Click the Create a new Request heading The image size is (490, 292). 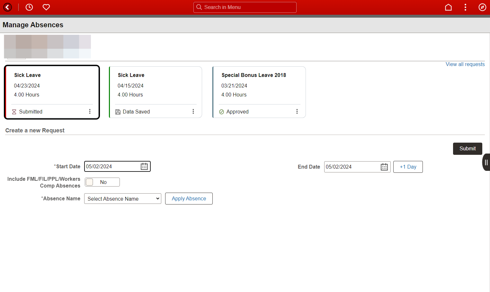35,130
